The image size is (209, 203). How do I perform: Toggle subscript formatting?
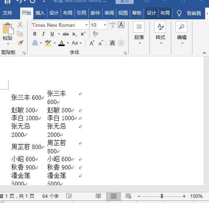pyautogui.click(x=75, y=34)
